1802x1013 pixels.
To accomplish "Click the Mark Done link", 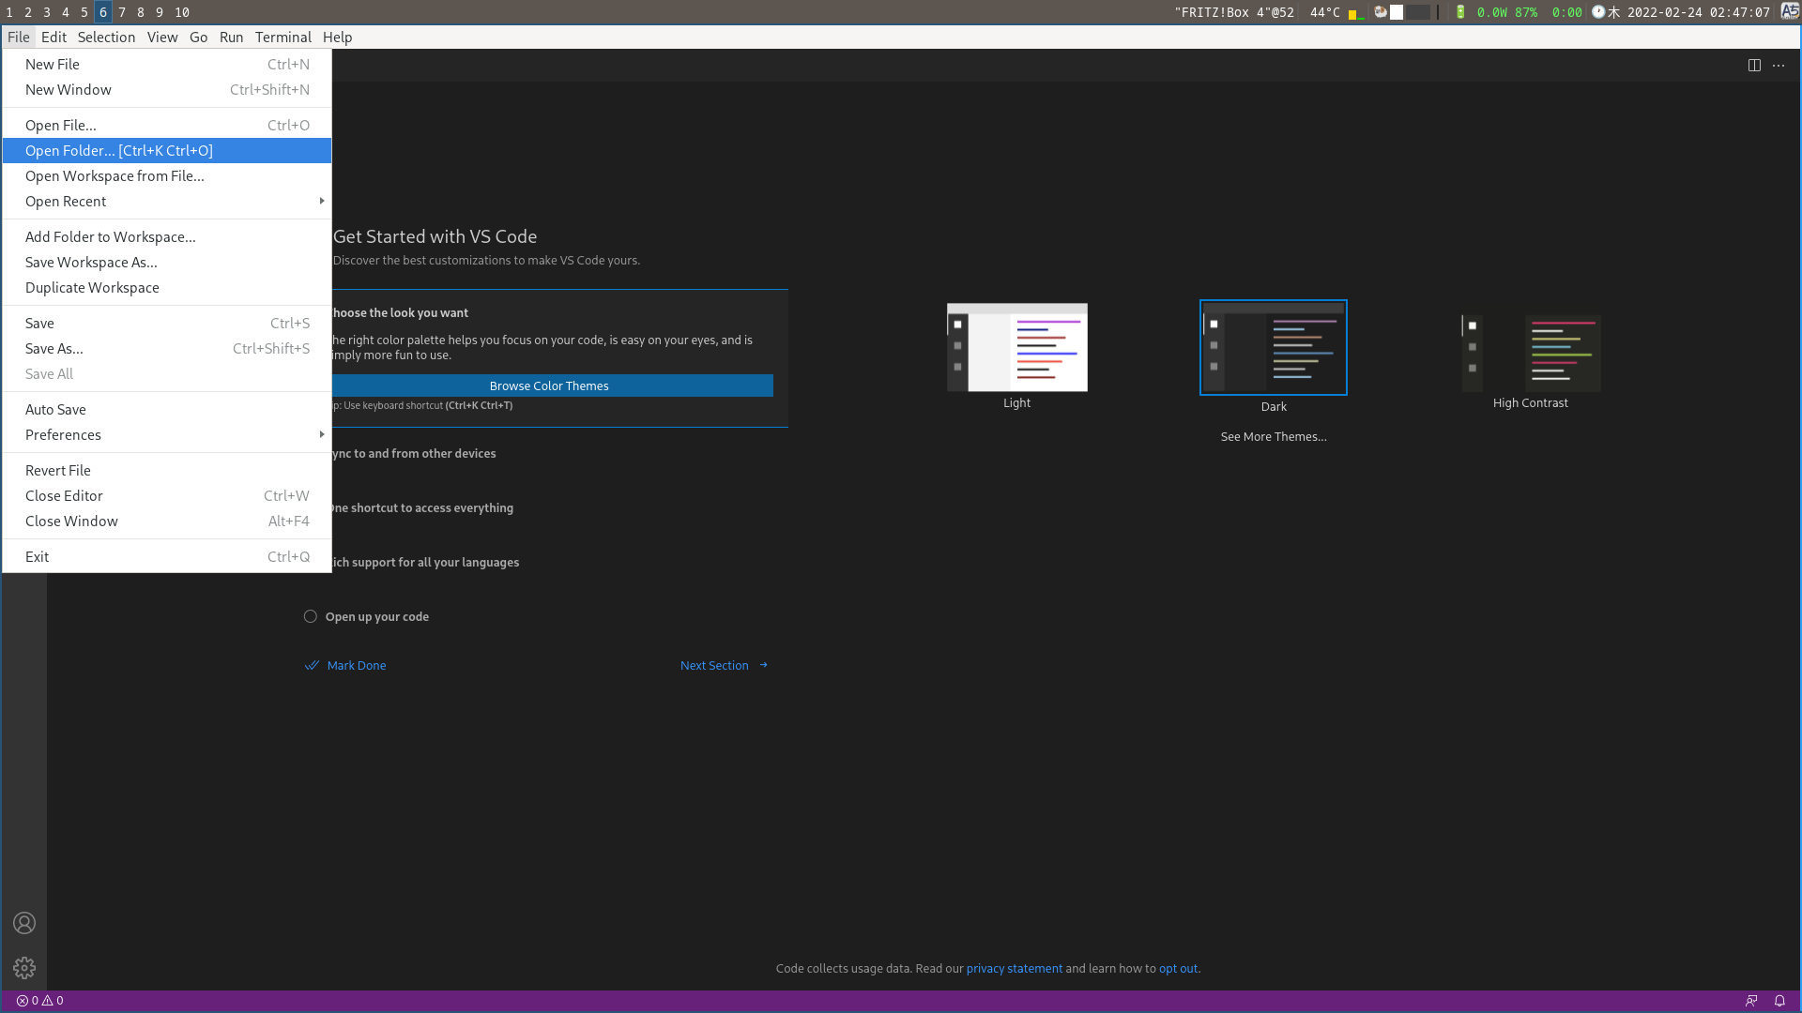I will point(357,665).
